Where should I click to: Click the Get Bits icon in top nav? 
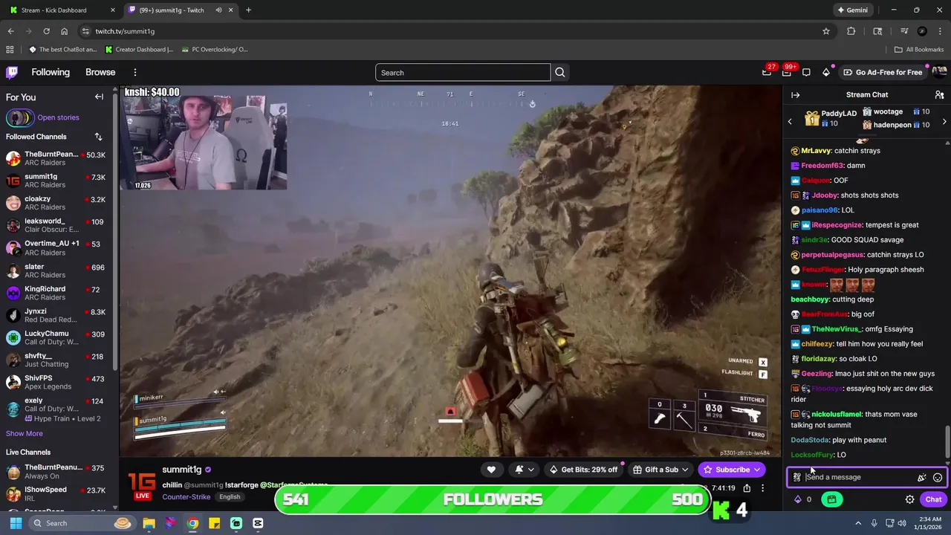pos(826,72)
